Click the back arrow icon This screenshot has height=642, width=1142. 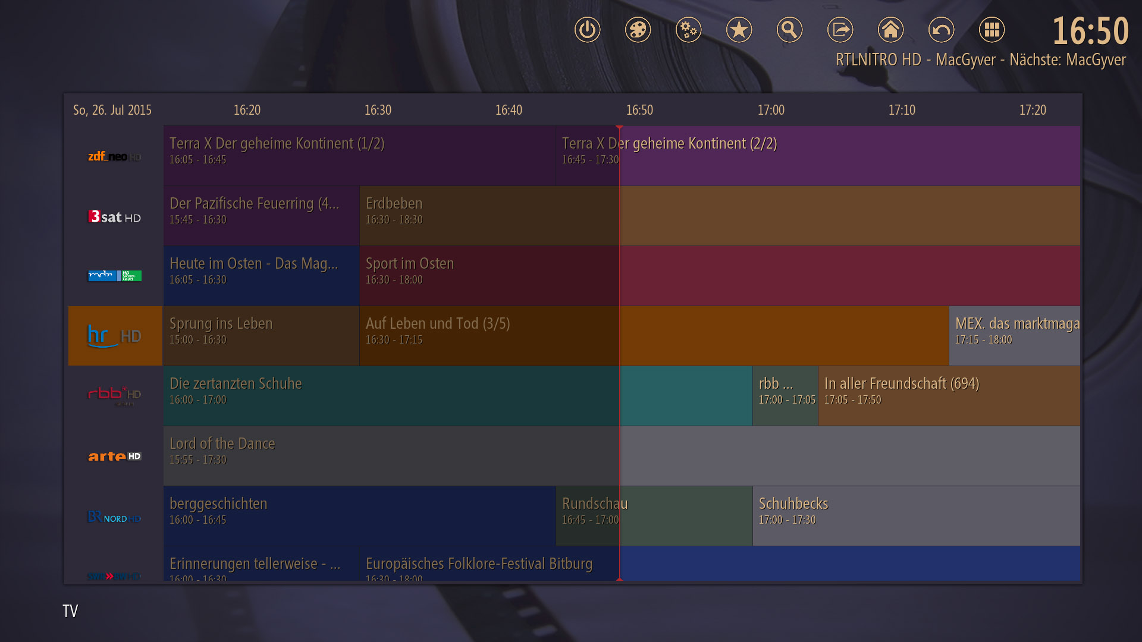click(x=941, y=30)
